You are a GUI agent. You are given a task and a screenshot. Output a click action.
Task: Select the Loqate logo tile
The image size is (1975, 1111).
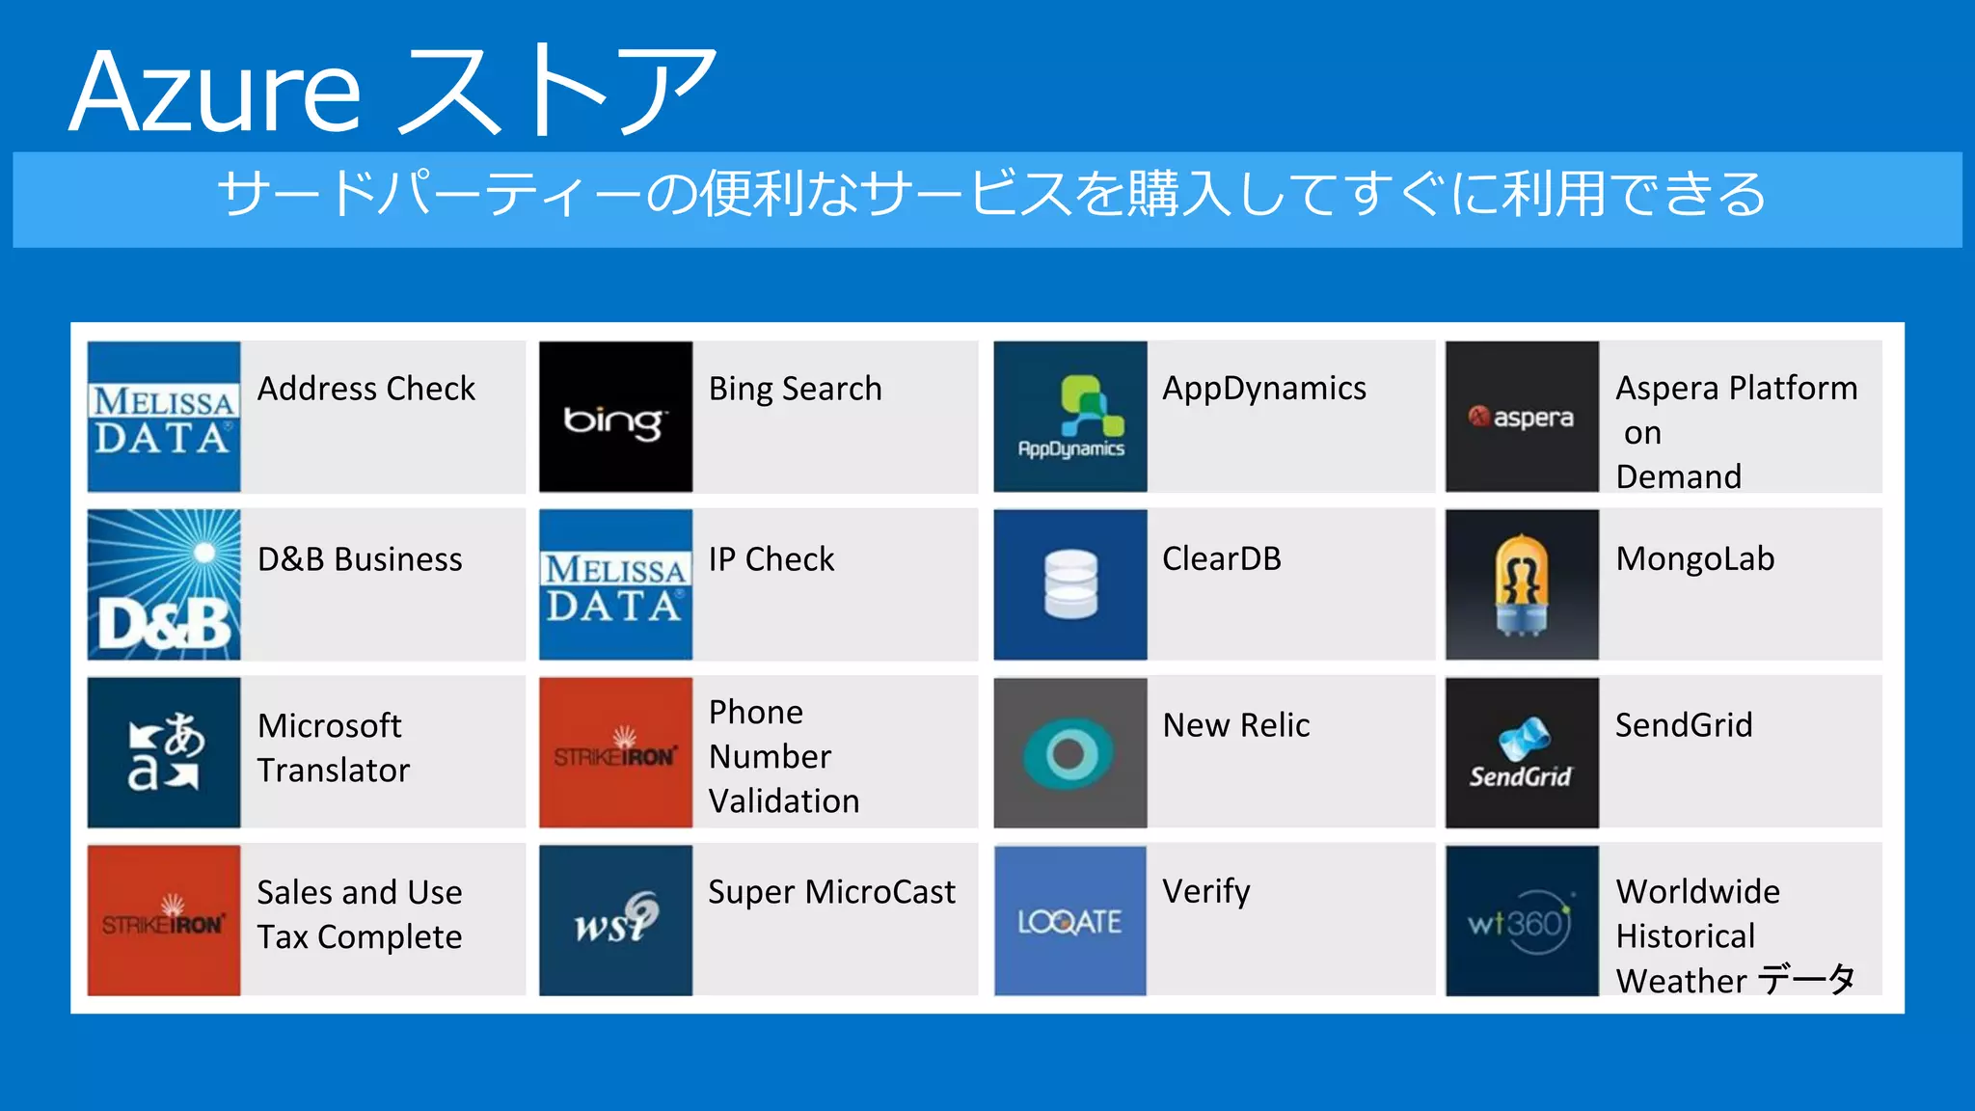click(1070, 920)
